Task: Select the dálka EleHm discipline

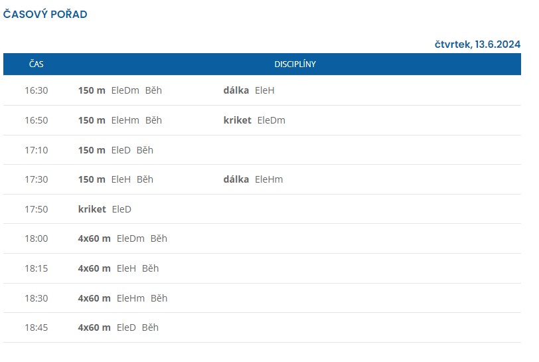Action: pos(252,179)
